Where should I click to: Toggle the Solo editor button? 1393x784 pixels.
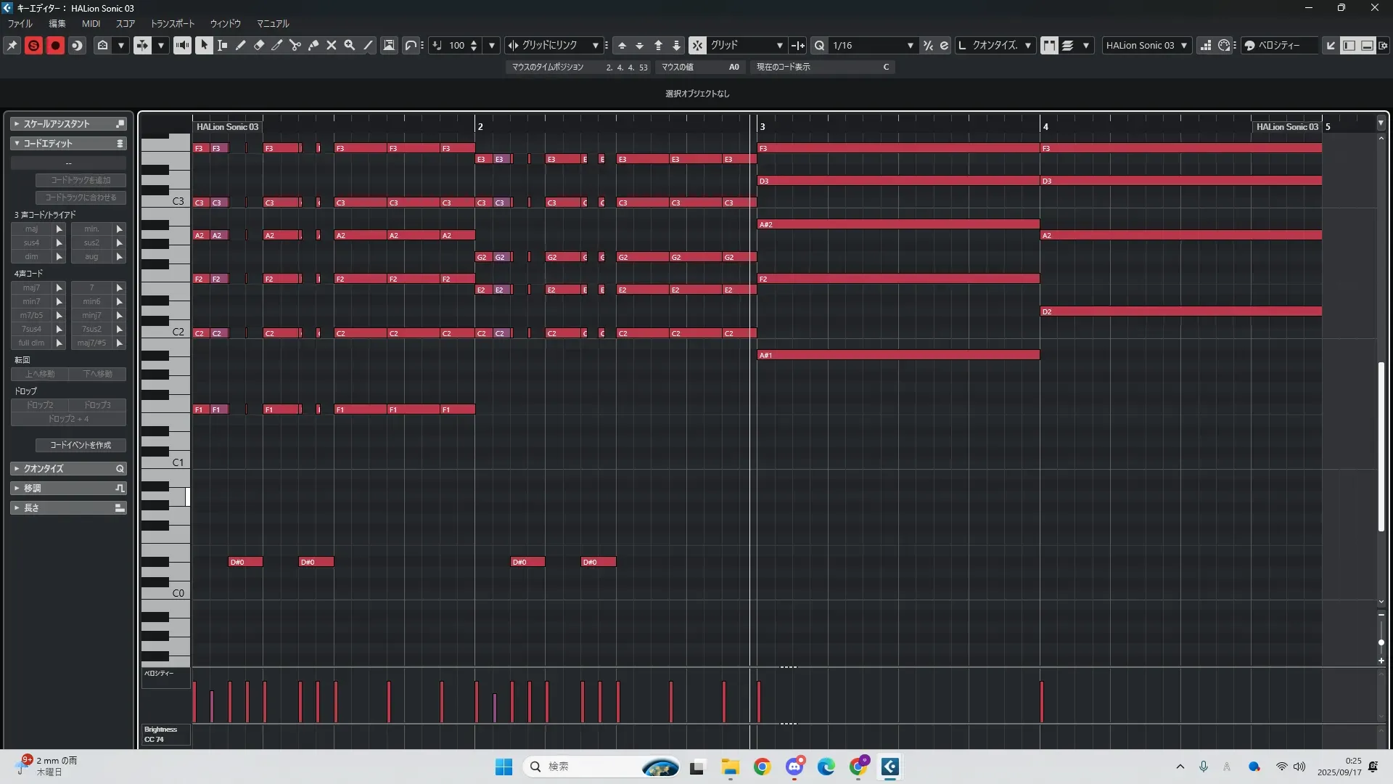pos(33,45)
